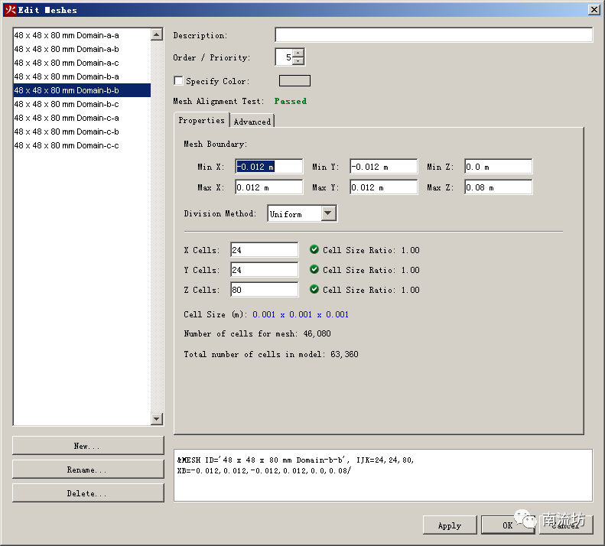The image size is (605, 546).
Task: Click green check icon beside X Cells ratio
Action: point(314,250)
